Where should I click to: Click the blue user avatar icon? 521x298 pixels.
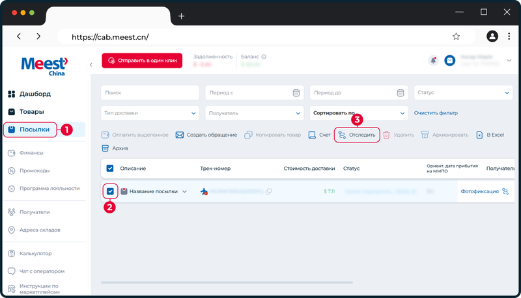[449, 61]
